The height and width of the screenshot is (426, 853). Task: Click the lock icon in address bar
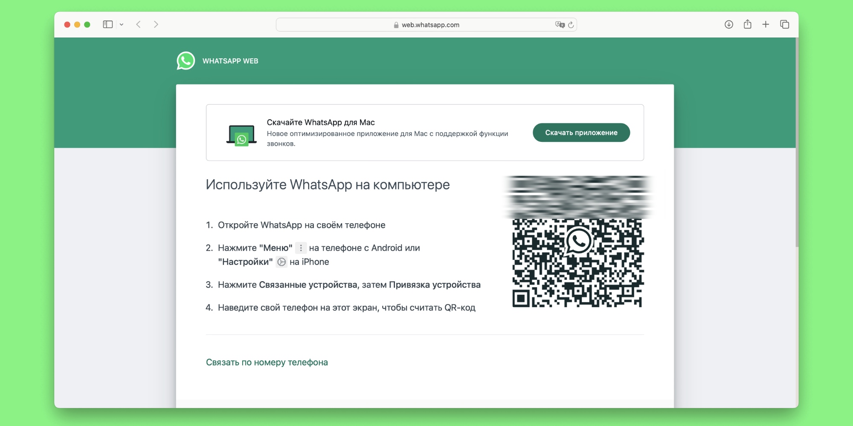(396, 25)
